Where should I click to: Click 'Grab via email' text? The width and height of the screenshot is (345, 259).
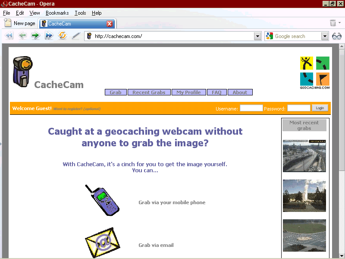tap(156, 245)
